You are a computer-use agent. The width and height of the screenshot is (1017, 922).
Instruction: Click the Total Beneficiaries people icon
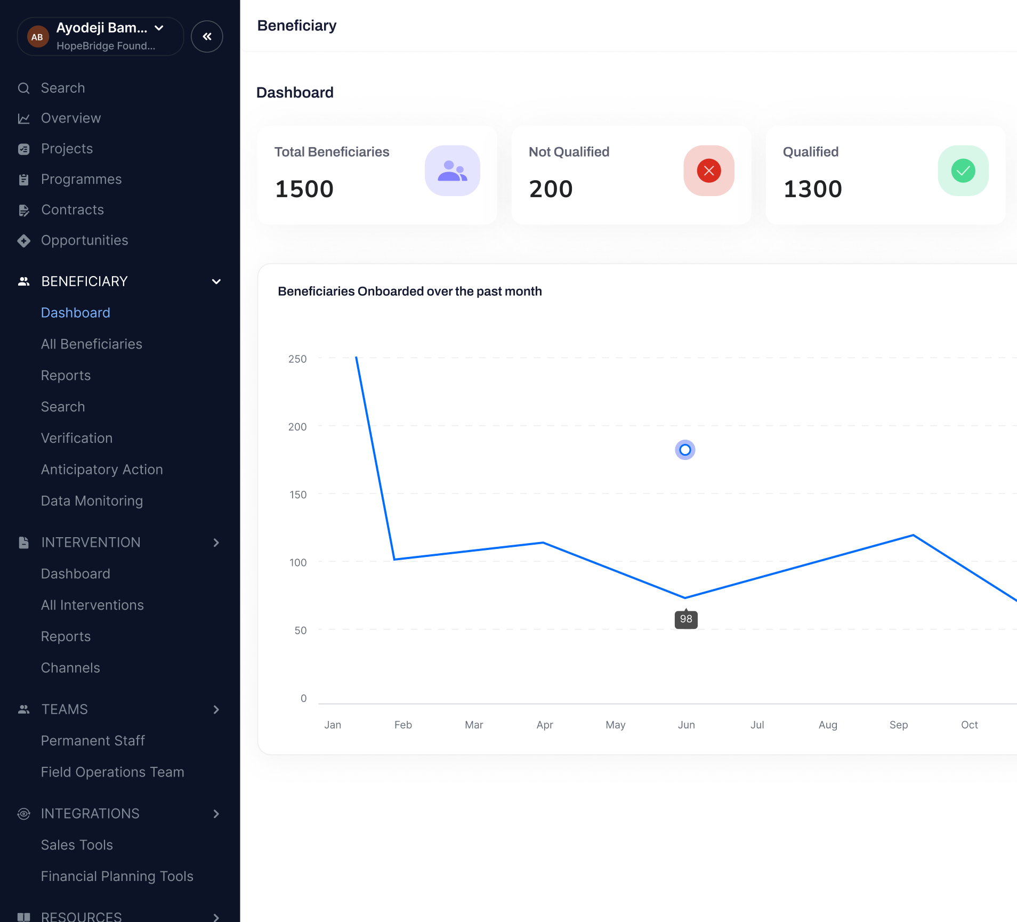tap(452, 171)
